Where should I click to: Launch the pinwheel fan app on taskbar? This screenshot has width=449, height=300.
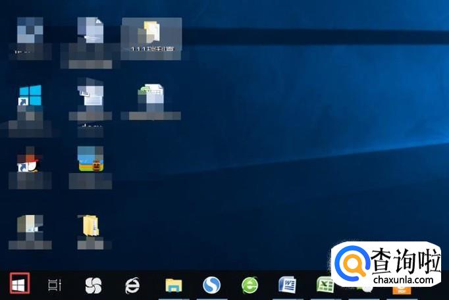click(x=93, y=286)
